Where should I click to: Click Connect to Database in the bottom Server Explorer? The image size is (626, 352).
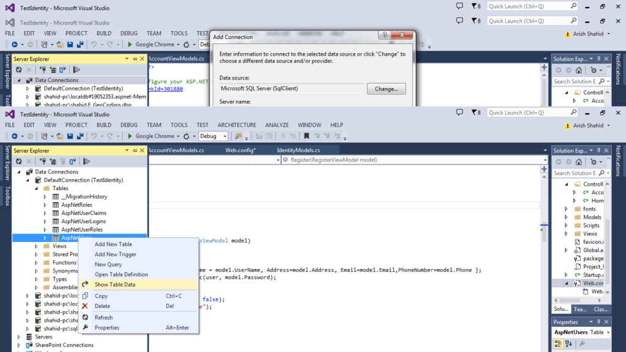pos(43,161)
